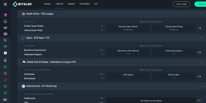Collapse the International League T20 section
Viewport: 206px width, 103px height.
(202, 62)
